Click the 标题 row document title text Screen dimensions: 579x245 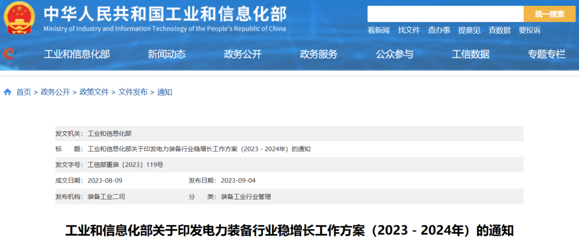(x=199, y=149)
